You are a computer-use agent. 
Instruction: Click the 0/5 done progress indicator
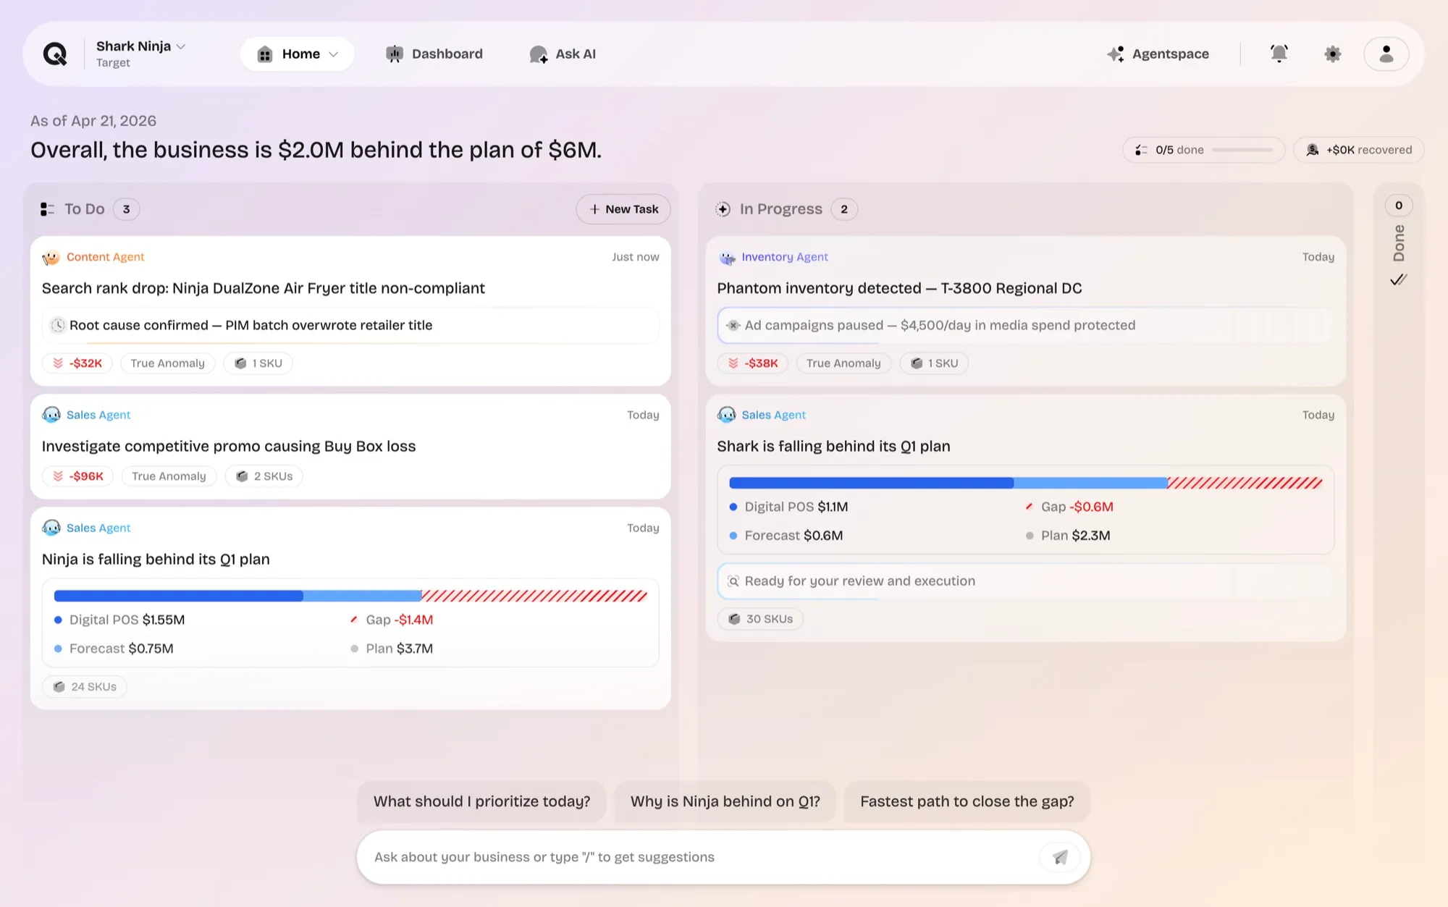click(1203, 150)
